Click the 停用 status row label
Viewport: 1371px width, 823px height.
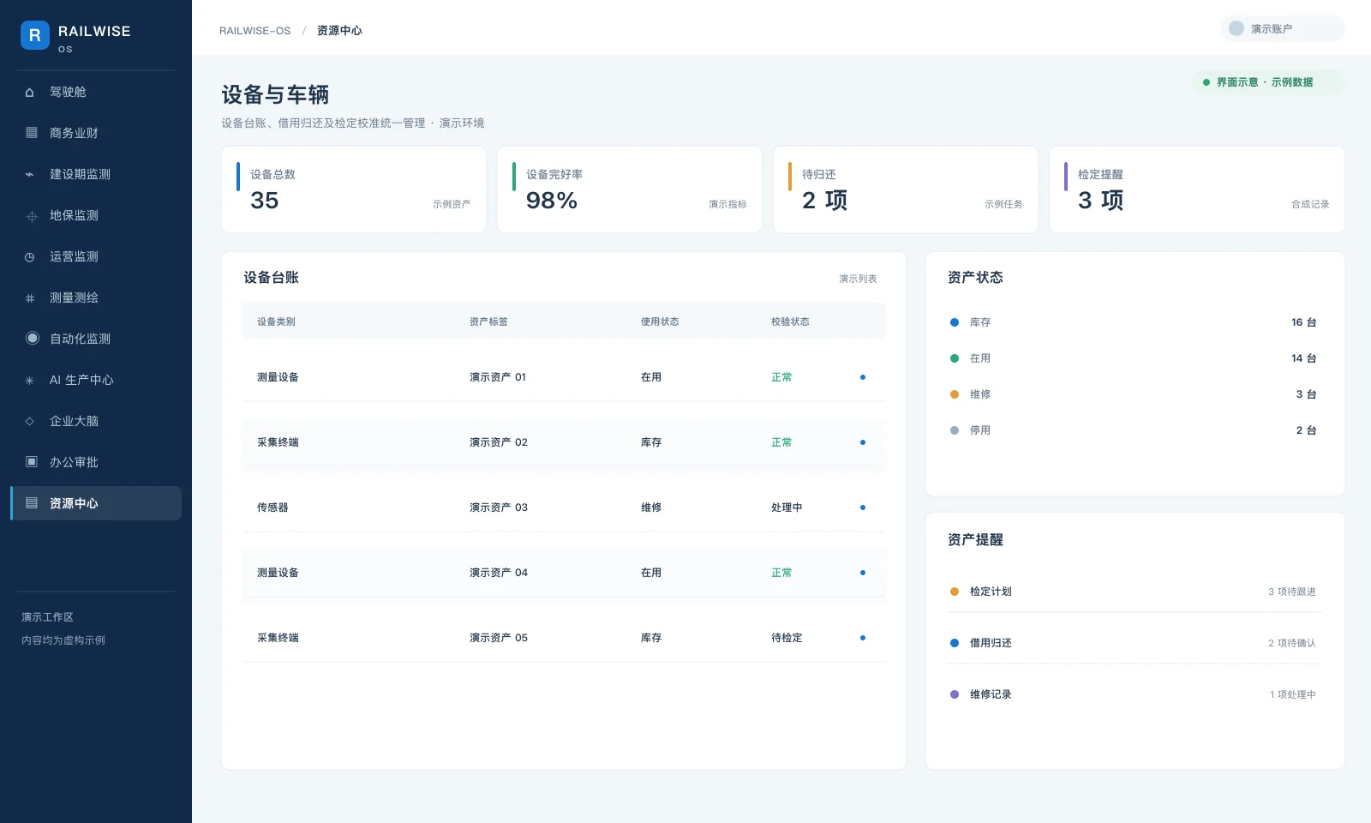pos(980,430)
